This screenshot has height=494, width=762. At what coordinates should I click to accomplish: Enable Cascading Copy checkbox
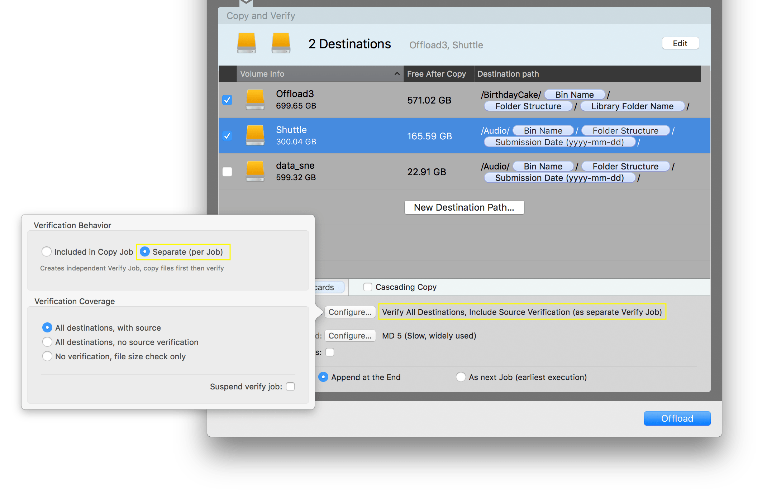tap(368, 287)
